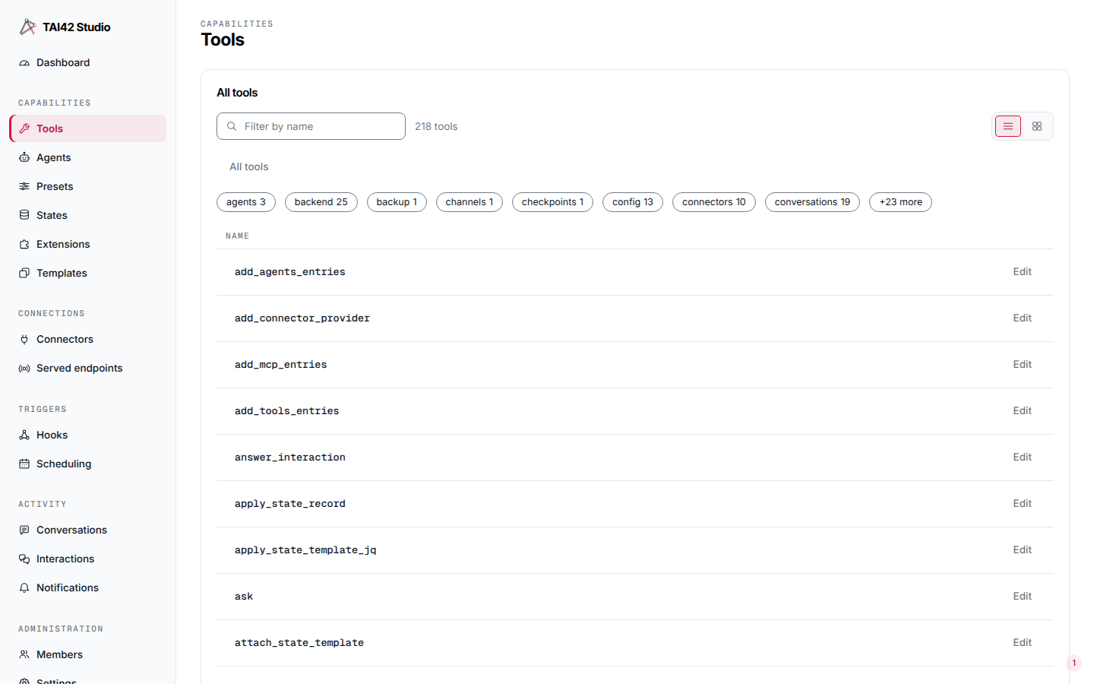1094x684 pixels.
Task: Click the people icon beside Members
Action: click(x=24, y=655)
